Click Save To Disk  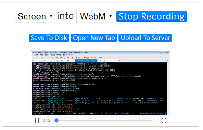[x=49, y=38]
